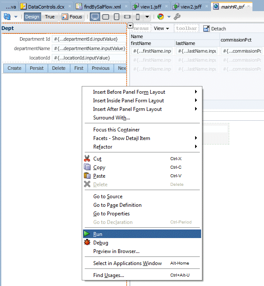The width and height of the screenshot is (264, 286).
Task: Click the Department Id input field
Action: 89,39
